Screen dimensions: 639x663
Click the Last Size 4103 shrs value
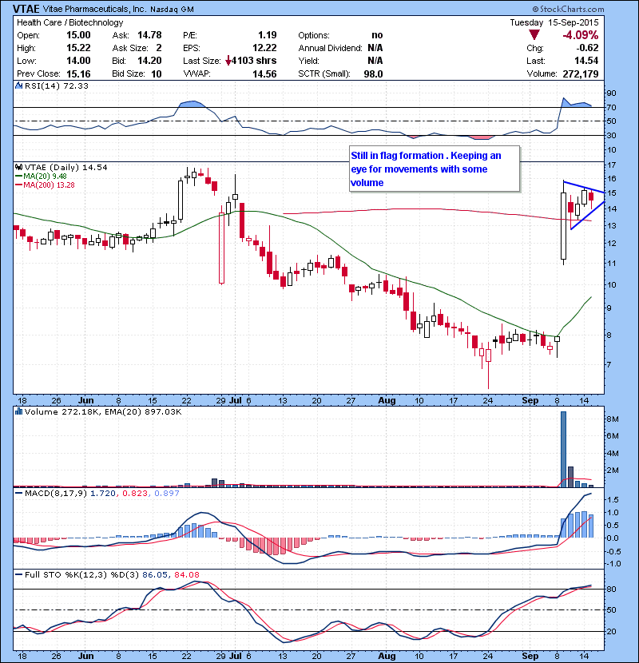[x=254, y=61]
